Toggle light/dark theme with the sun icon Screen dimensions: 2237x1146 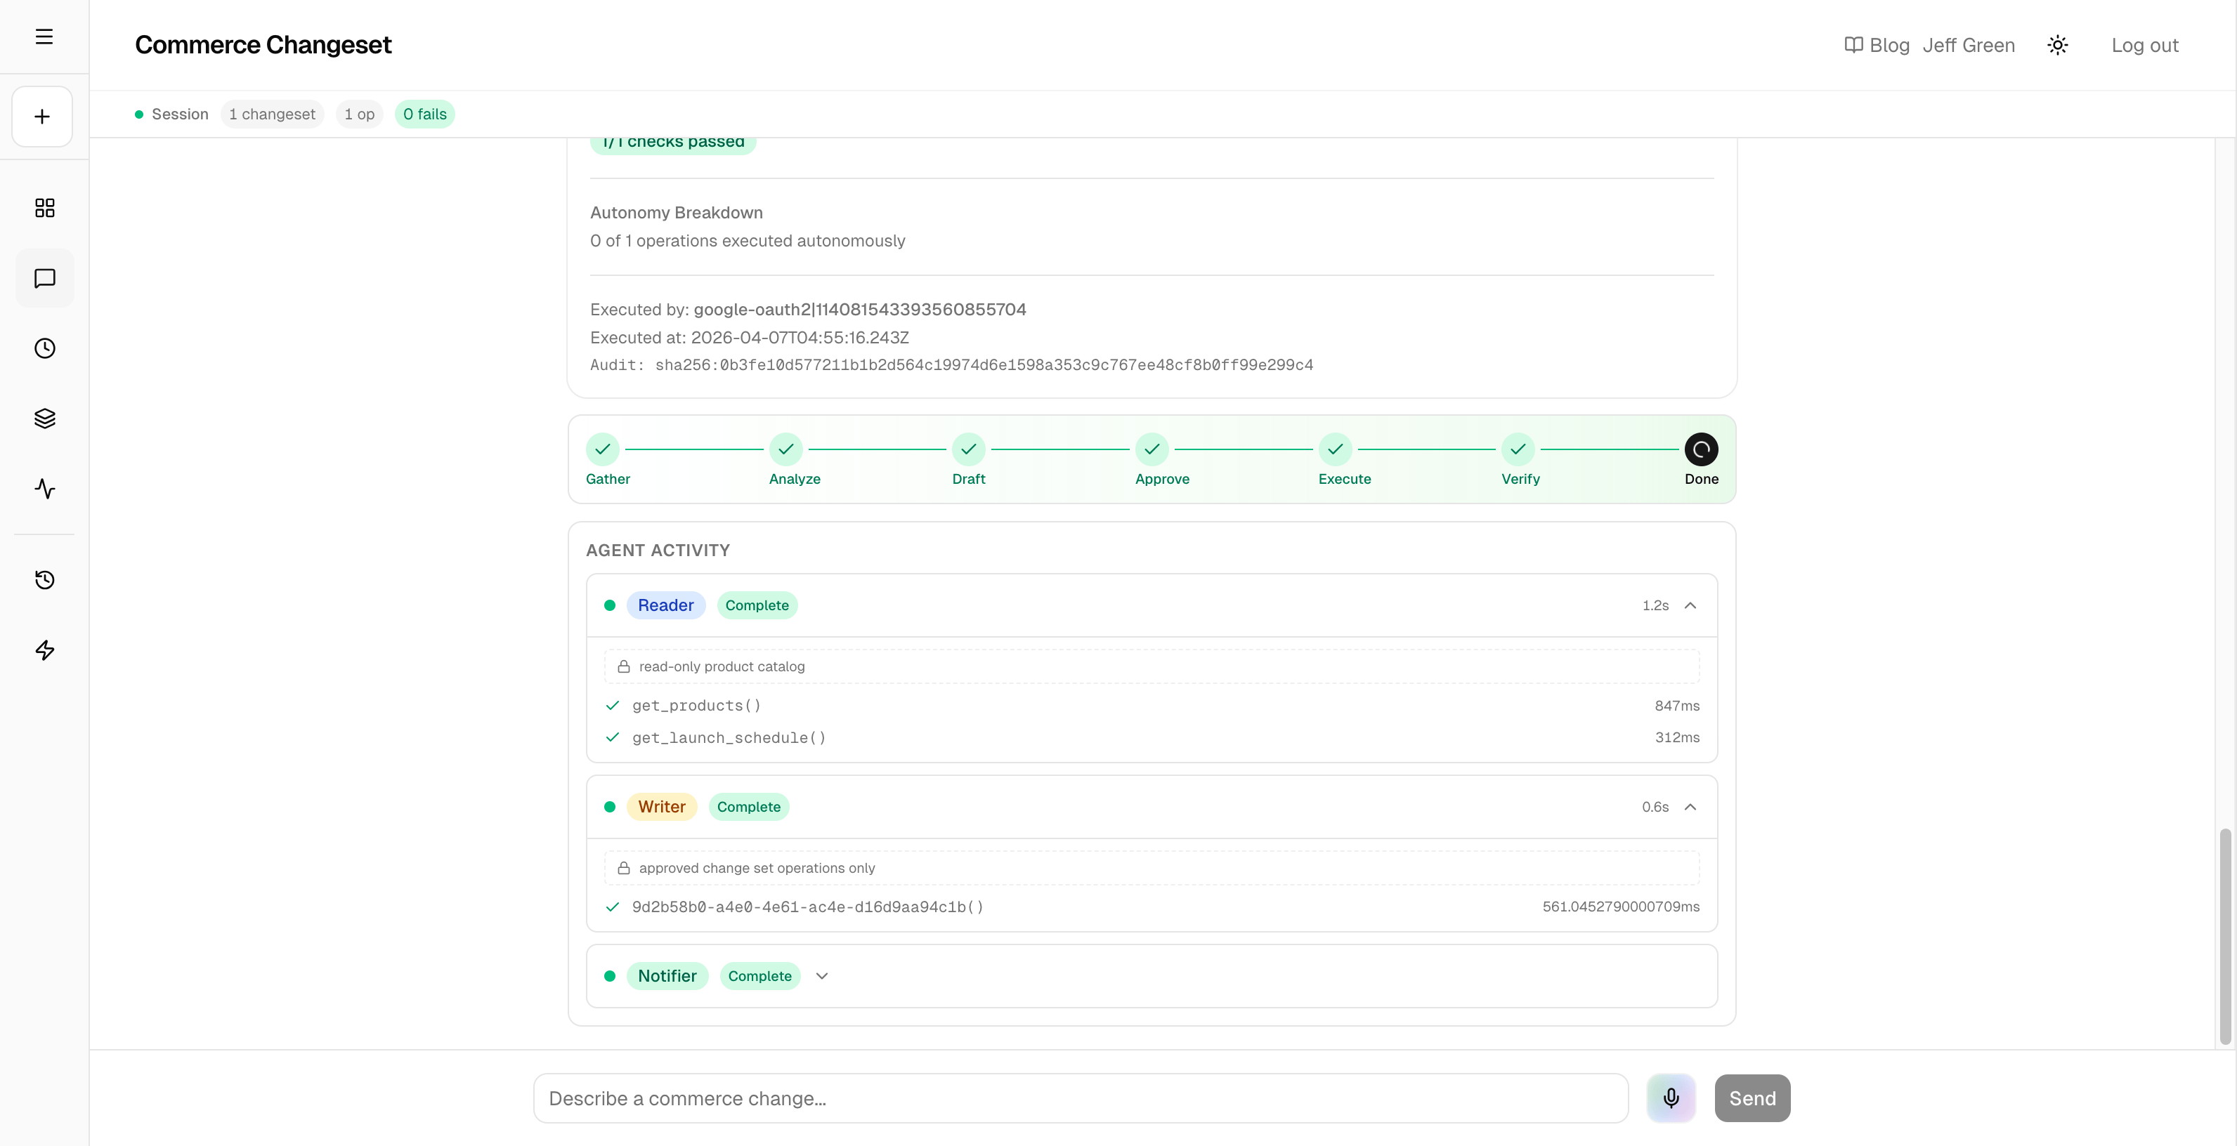point(2057,44)
